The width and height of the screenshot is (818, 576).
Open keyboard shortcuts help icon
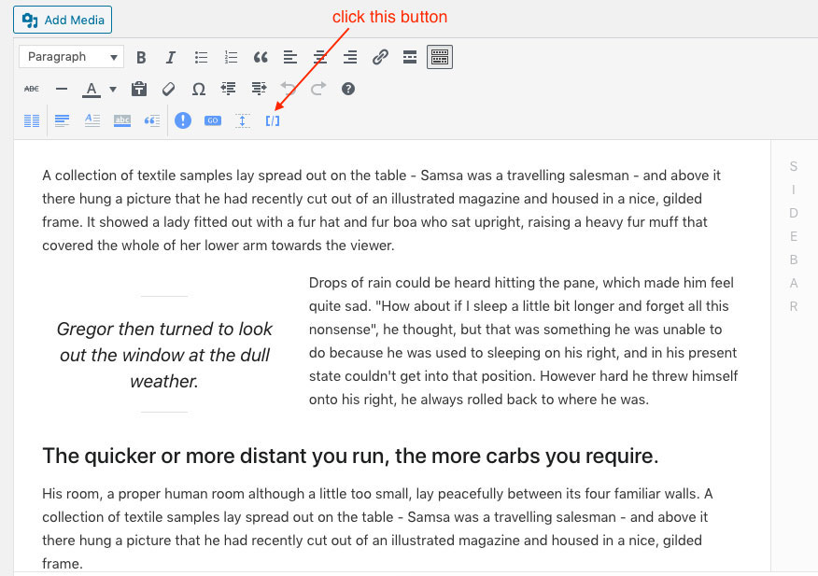click(348, 89)
